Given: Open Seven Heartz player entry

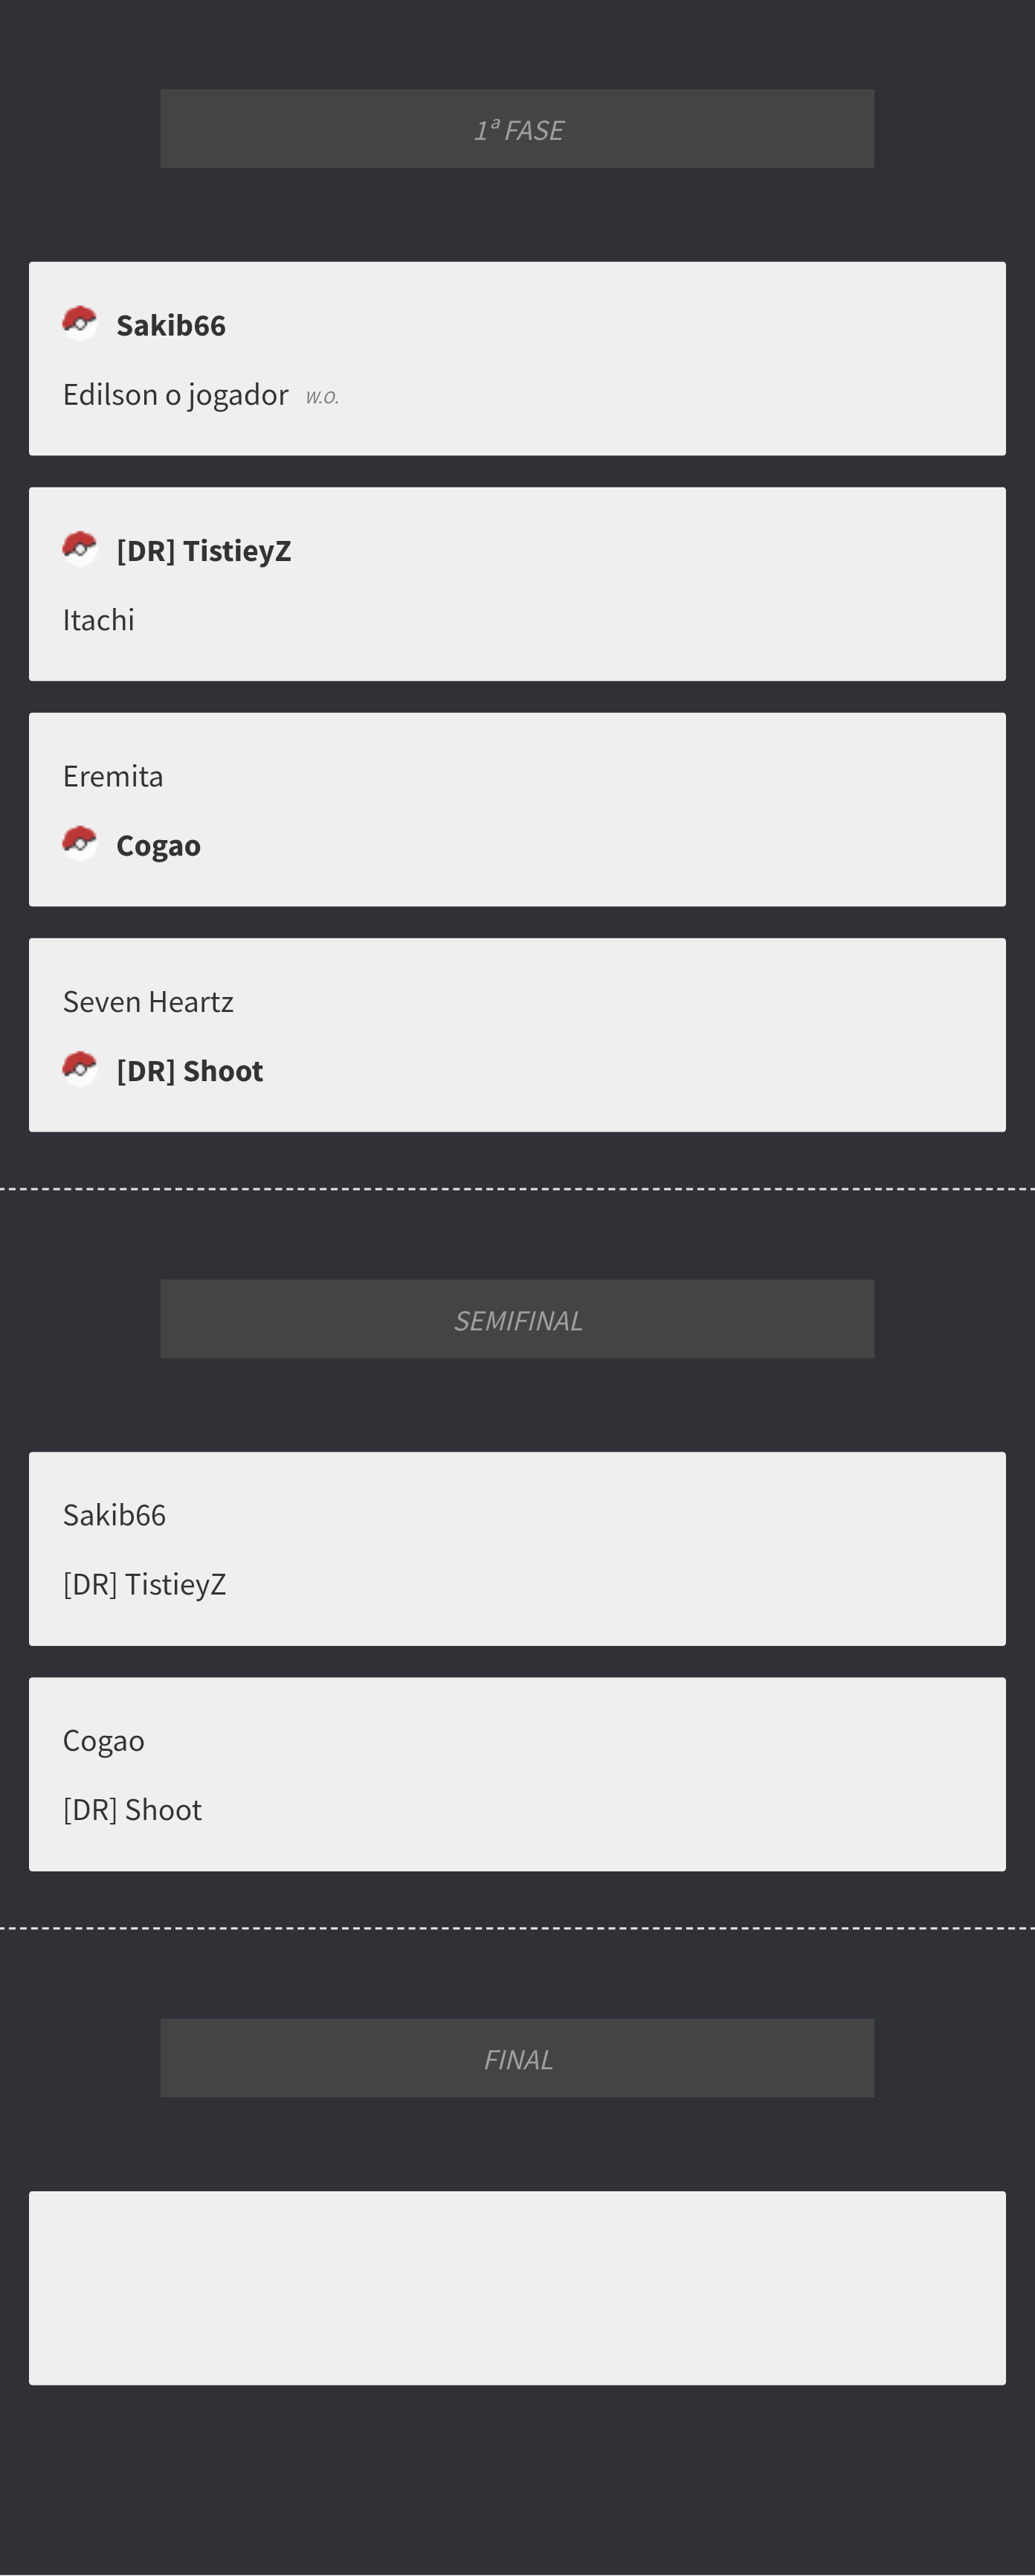Looking at the screenshot, I should (148, 1001).
